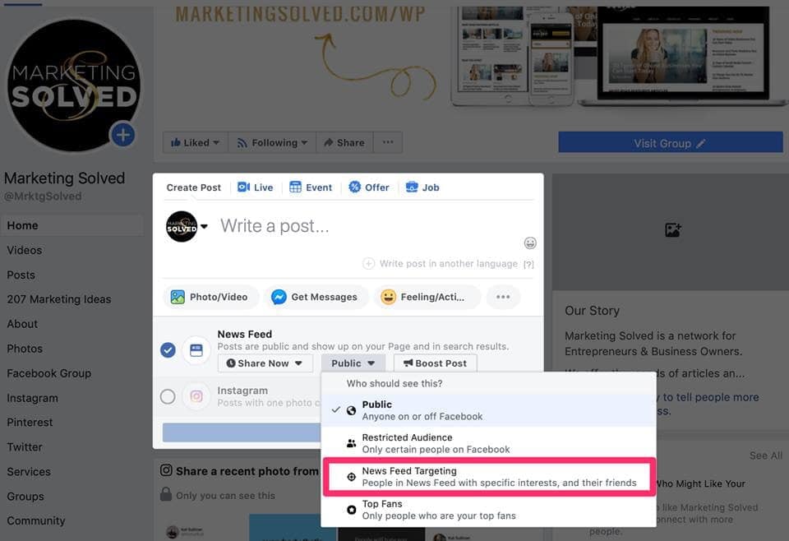Click the @MrktgSolved username

pos(43,197)
